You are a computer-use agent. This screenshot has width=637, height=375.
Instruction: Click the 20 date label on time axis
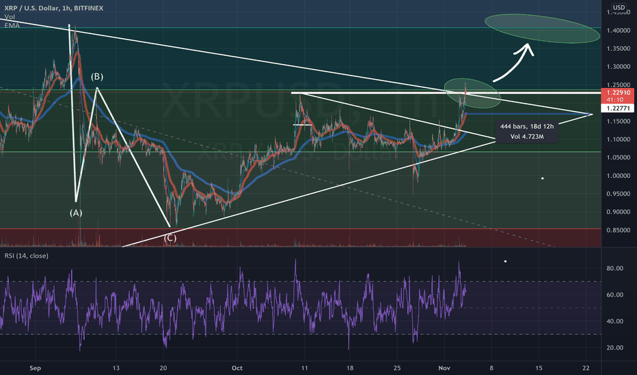pos(163,368)
